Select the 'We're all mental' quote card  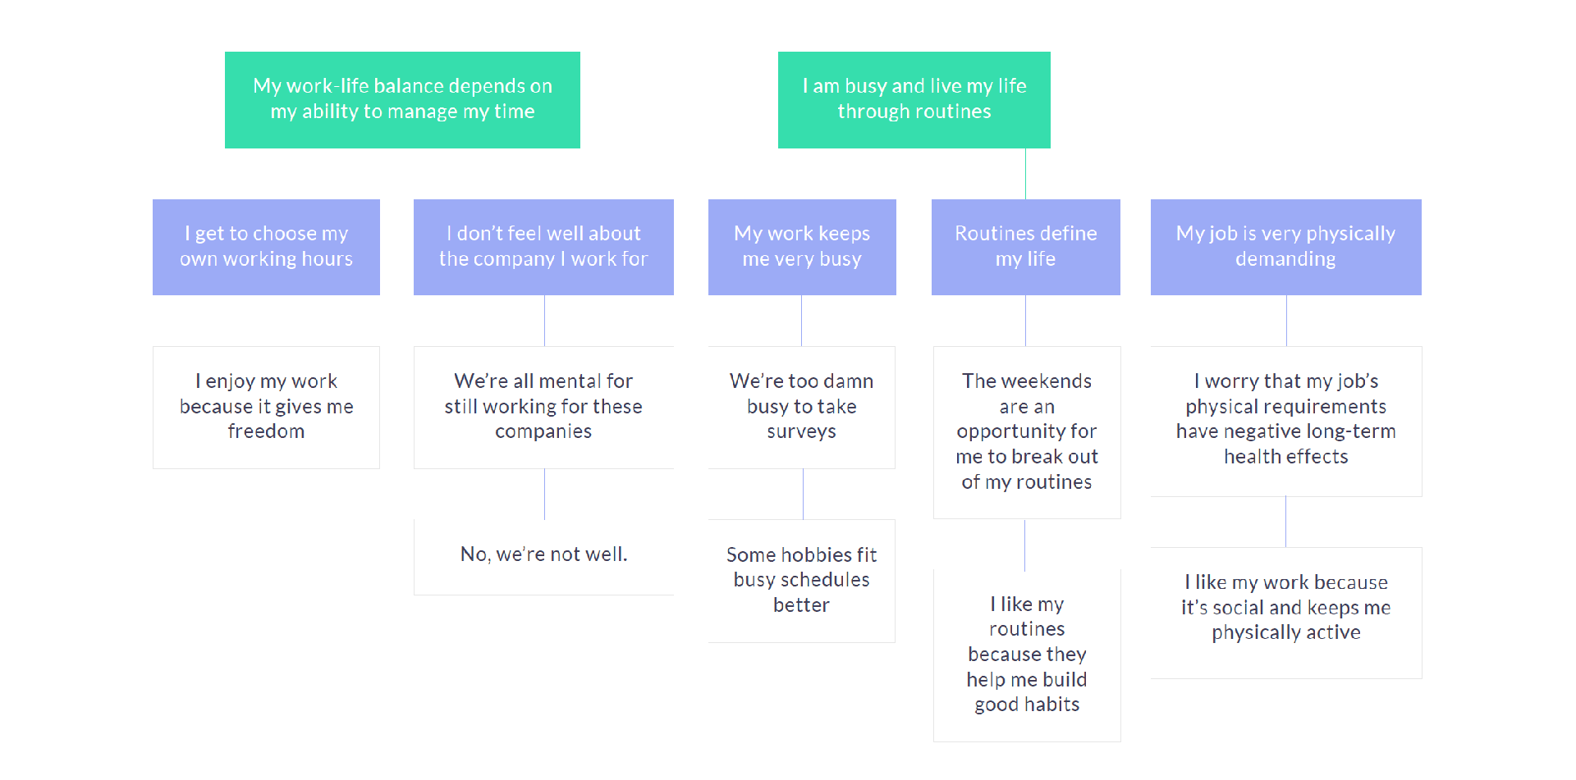(x=543, y=407)
